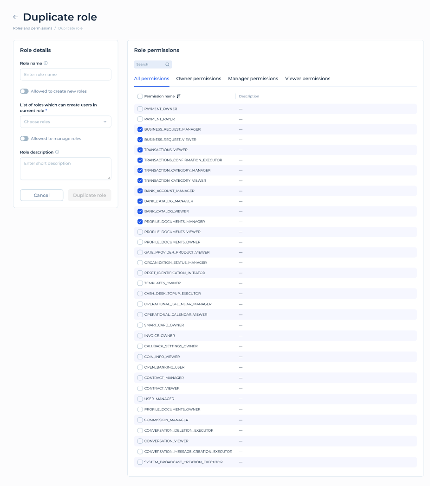Image resolution: width=430 pixels, height=486 pixels.
Task: Click the Cancel button
Action: 41,195
